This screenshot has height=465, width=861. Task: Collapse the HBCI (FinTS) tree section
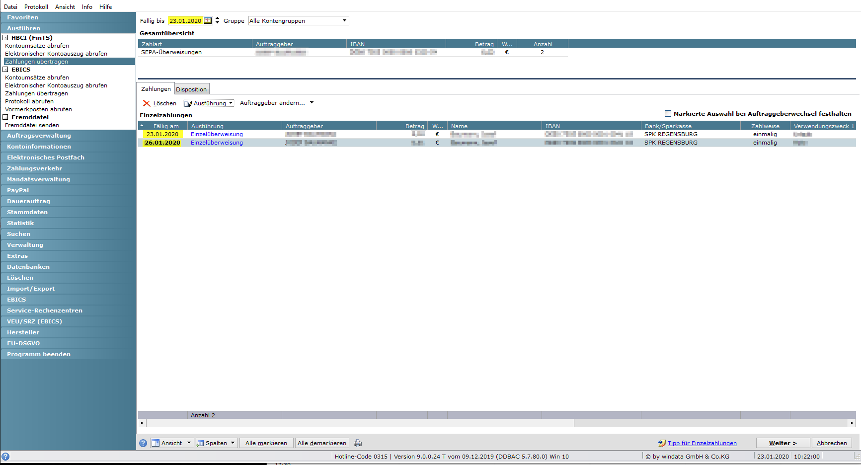[5, 38]
